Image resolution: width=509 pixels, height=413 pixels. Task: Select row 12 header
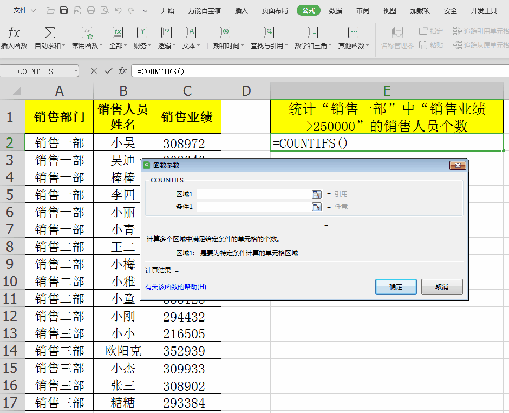click(12, 316)
